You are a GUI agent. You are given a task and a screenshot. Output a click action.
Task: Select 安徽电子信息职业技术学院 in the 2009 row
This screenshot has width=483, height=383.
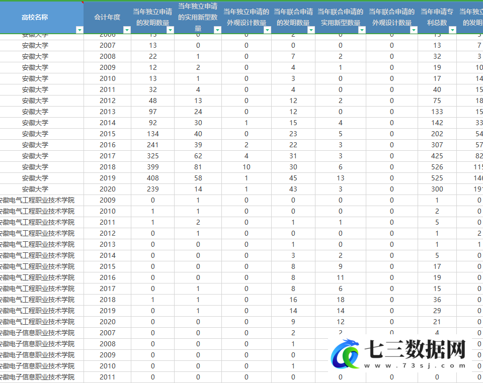[x=42, y=355]
